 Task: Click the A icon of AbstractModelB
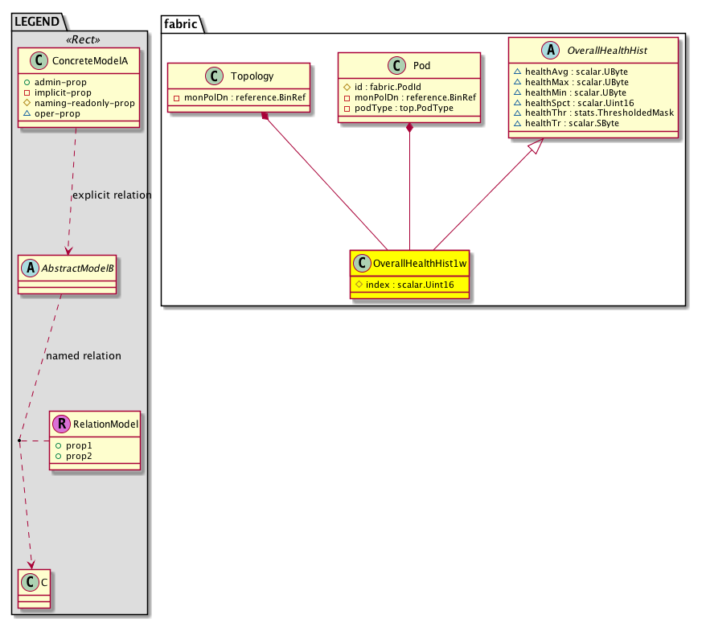tap(30, 268)
